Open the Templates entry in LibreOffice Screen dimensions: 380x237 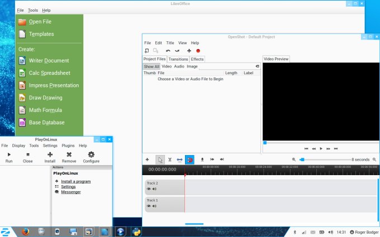(x=41, y=34)
